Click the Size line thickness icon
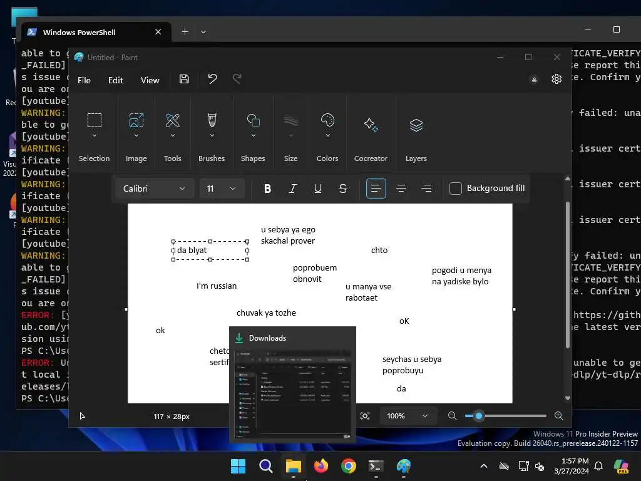Image resolution: width=641 pixels, height=481 pixels. [x=290, y=120]
